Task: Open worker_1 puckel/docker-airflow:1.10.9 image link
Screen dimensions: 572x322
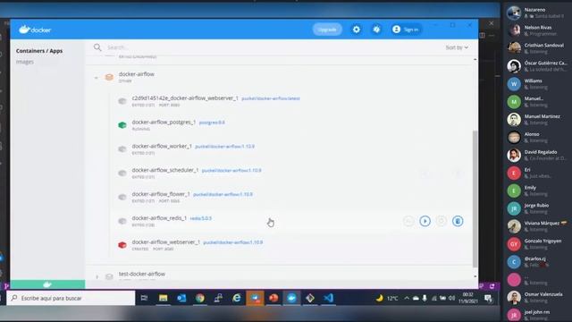Action: pos(224,147)
